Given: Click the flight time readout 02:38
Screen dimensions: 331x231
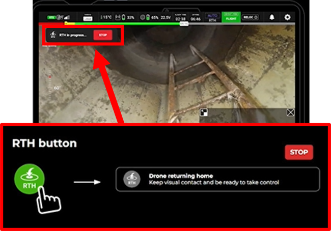Looking at the screenshot, I should (x=180, y=18).
